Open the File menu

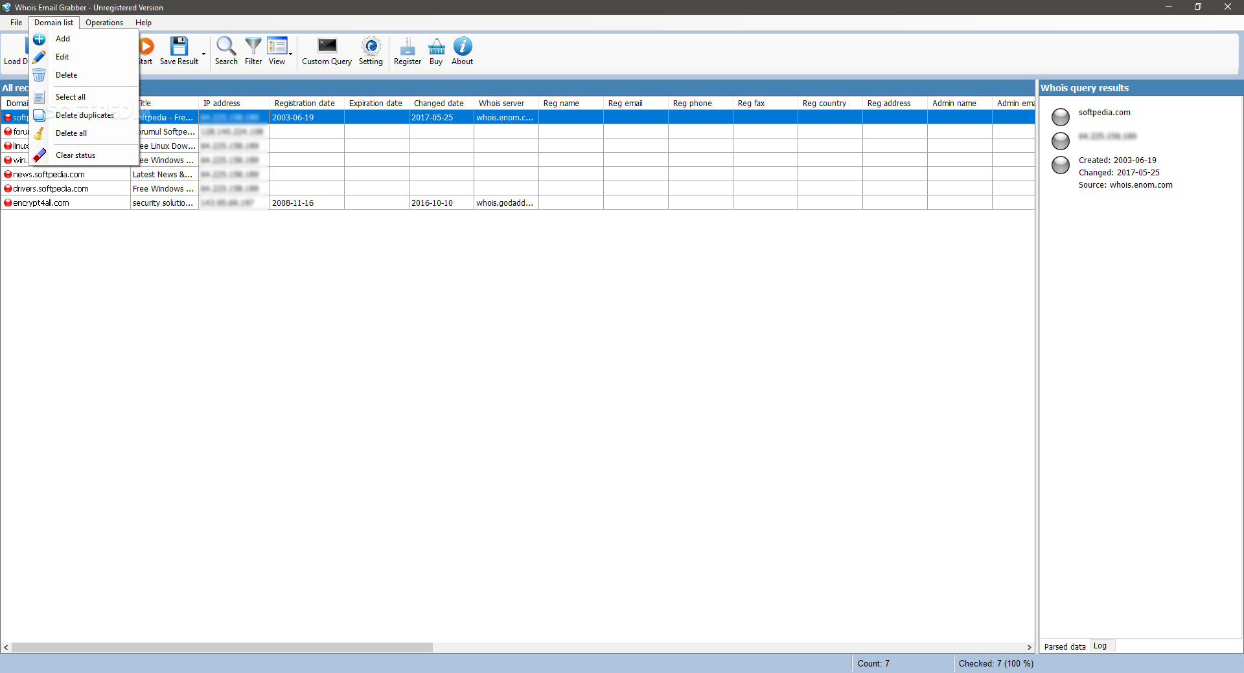pyautogui.click(x=16, y=23)
